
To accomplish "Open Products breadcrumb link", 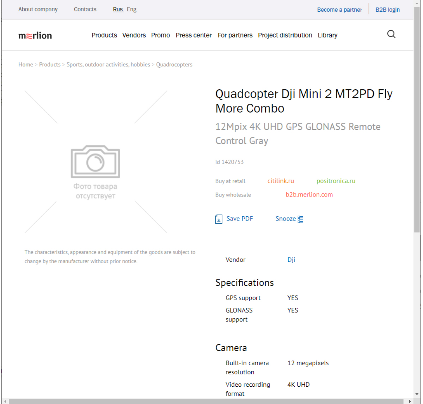I will 50,65.
